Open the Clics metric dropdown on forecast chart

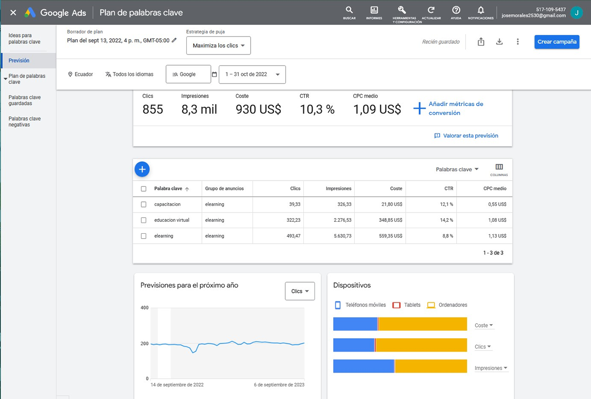pos(300,291)
